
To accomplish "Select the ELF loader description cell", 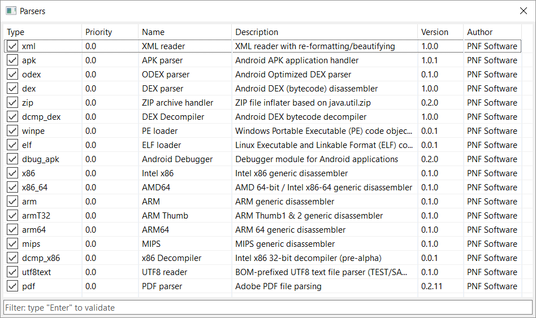I will [x=324, y=145].
